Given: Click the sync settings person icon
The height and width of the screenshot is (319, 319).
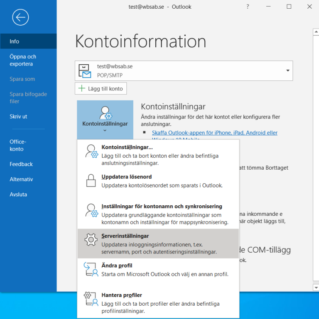Looking at the screenshot, I should (91, 210).
